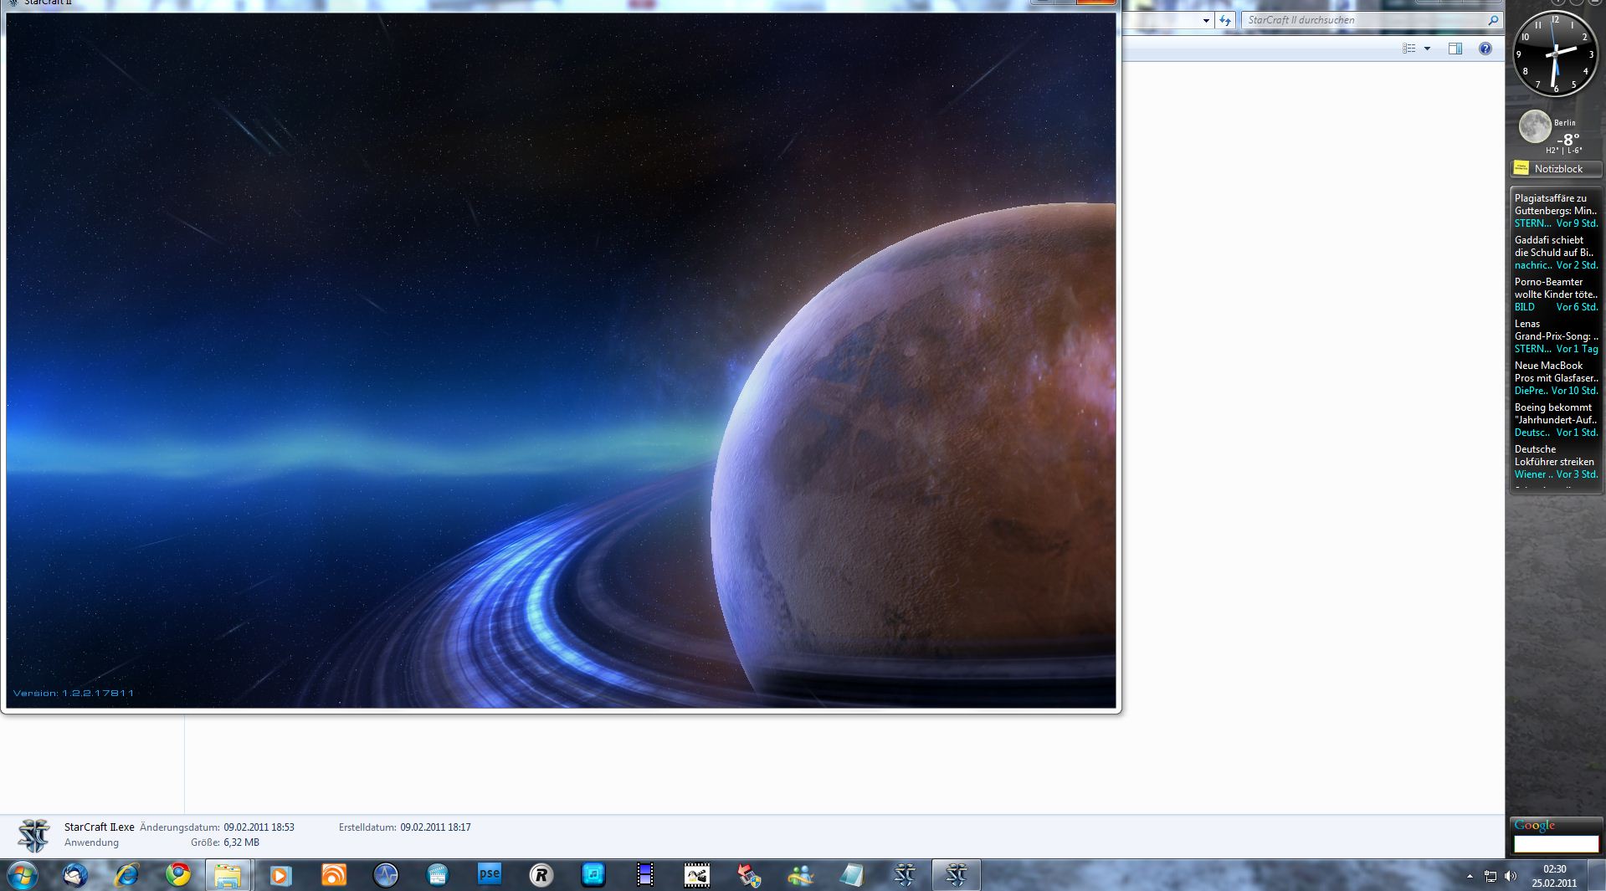Viewport: 1606px width, 891px height.
Task: Click the file size value '6,32 MB'
Action: 241,842
